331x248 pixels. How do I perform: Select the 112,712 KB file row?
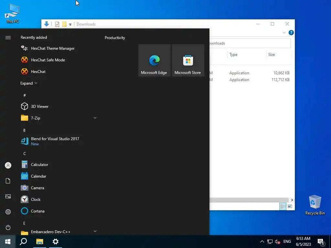(251, 80)
